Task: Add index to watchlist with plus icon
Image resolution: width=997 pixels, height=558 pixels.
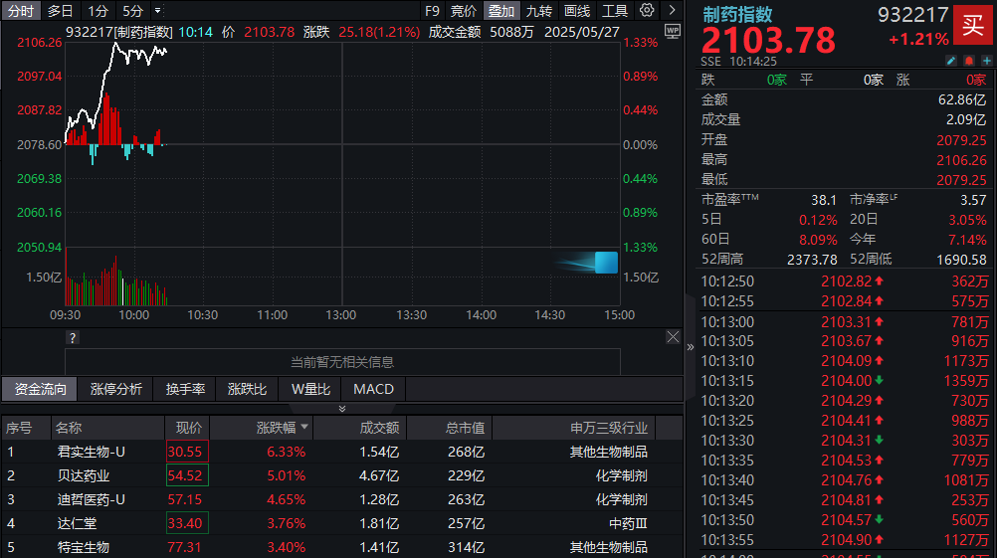Action: pyautogui.click(x=986, y=61)
